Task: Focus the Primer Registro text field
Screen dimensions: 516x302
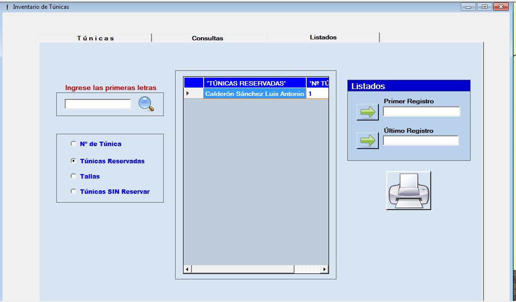Action: click(x=421, y=112)
